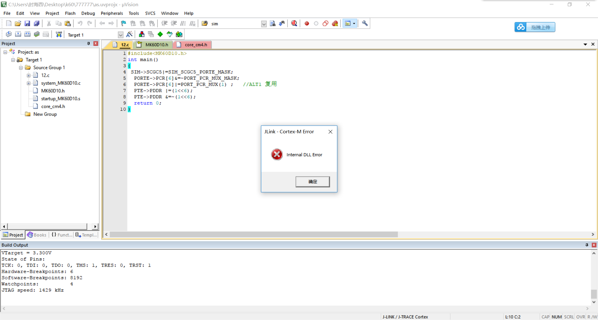Image resolution: width=598 pixels, height=320 pixels.
Task: Click the Insert/Remove Bookmark flag icon
Action: click(x=124, y=23)
